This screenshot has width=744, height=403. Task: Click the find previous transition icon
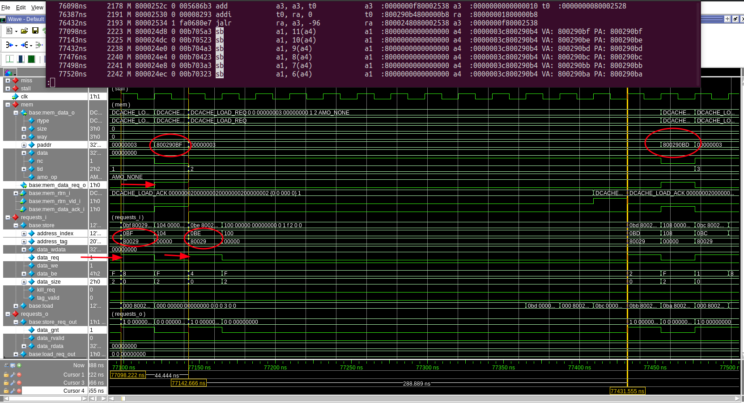(9, 45)
